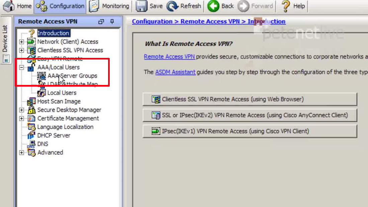Open the Home view
Viewport: 368px width, 207px height.
pos(17,6)
